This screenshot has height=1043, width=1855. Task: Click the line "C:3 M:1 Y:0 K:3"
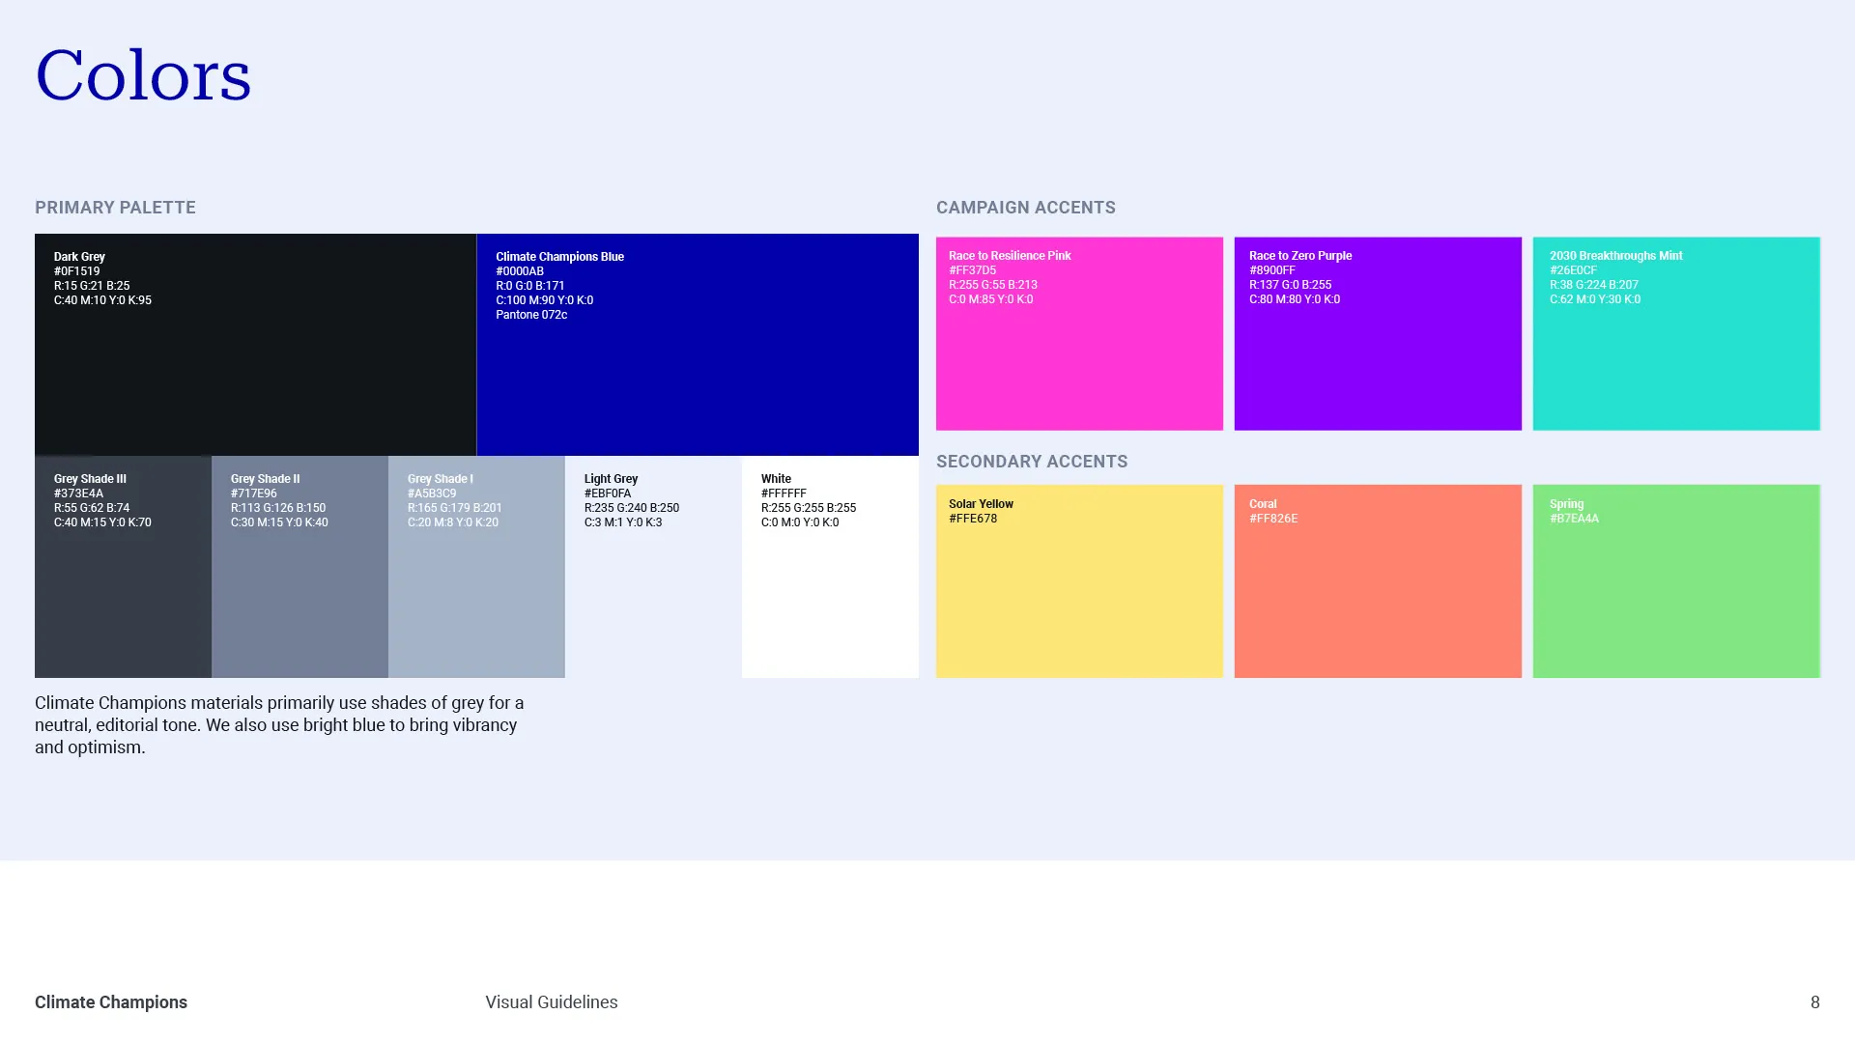(623, 522)
